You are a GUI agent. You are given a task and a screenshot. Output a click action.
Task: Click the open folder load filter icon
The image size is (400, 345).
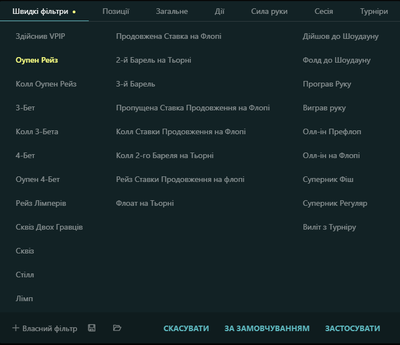[x=117, y=328]
